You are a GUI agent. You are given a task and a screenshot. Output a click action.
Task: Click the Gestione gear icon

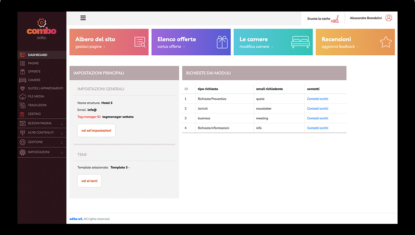coord(23,142)
